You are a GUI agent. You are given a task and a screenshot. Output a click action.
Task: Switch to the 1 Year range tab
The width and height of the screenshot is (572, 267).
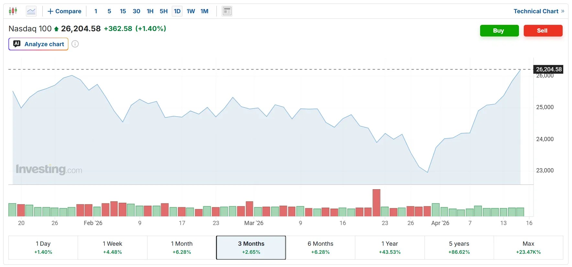pos(390,248)
